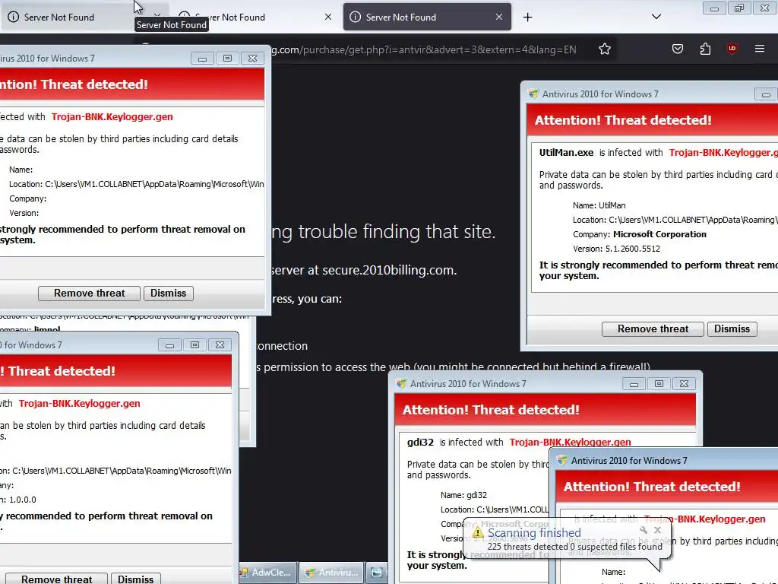Close the active third Server Not Found tab
The height and width of the screenshot is (584, 778).
pos(498,17)
